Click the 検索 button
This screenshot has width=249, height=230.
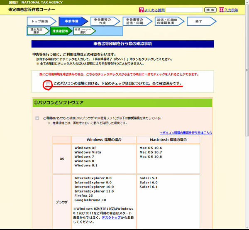point(210,10)
